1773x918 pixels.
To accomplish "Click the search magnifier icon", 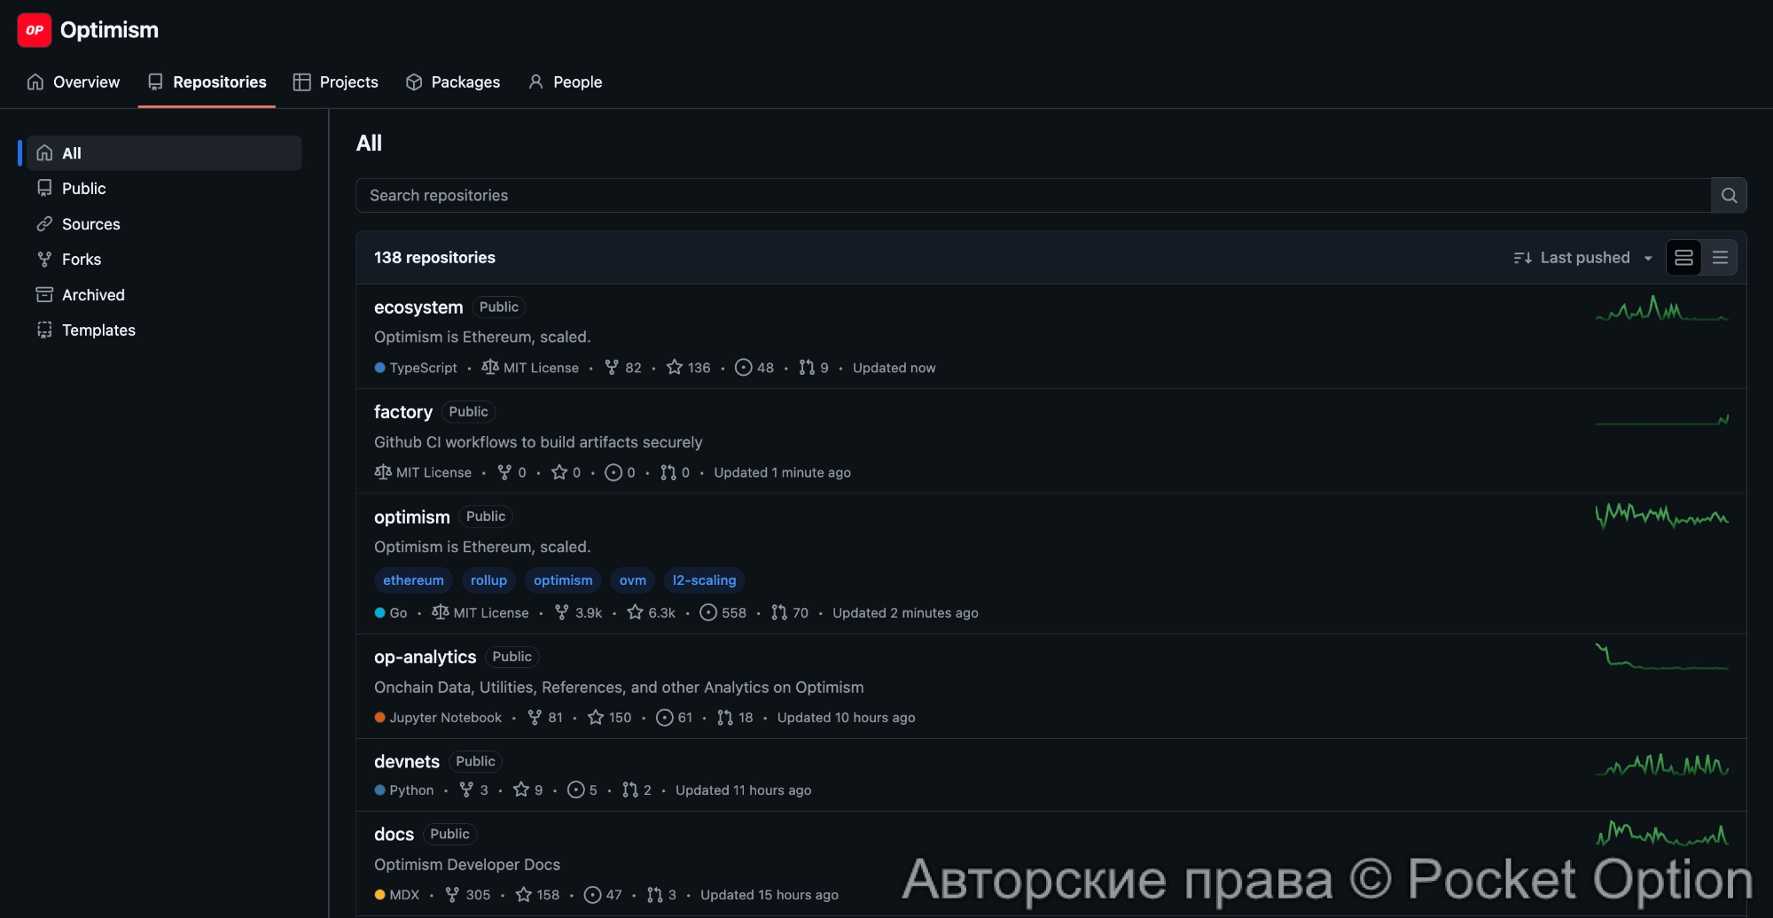I will (x=1728, y=195).
